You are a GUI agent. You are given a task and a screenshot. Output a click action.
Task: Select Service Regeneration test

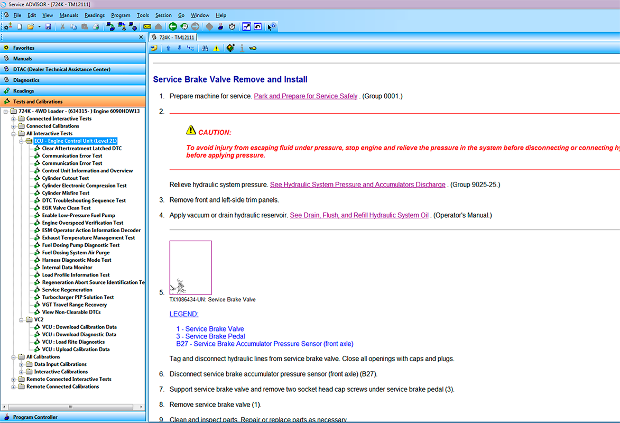(67, 290)
